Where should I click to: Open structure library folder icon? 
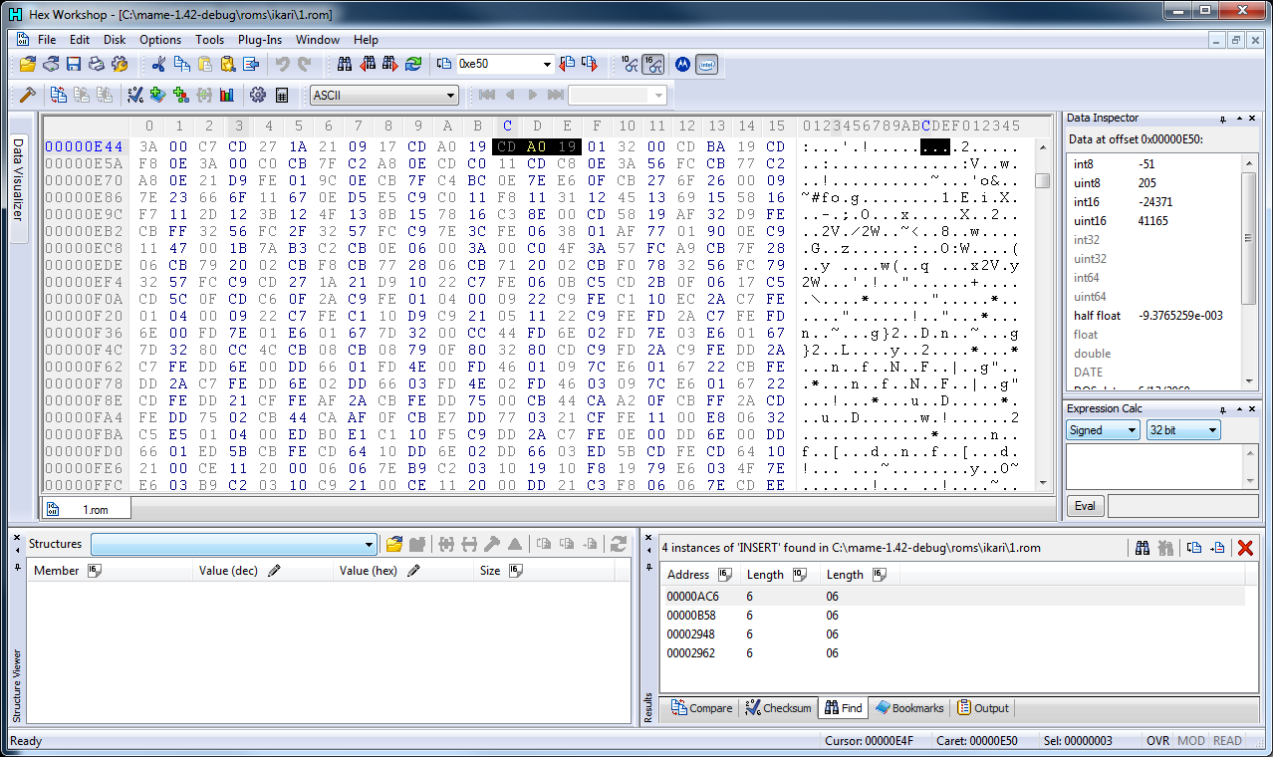(x=394, y=544)
